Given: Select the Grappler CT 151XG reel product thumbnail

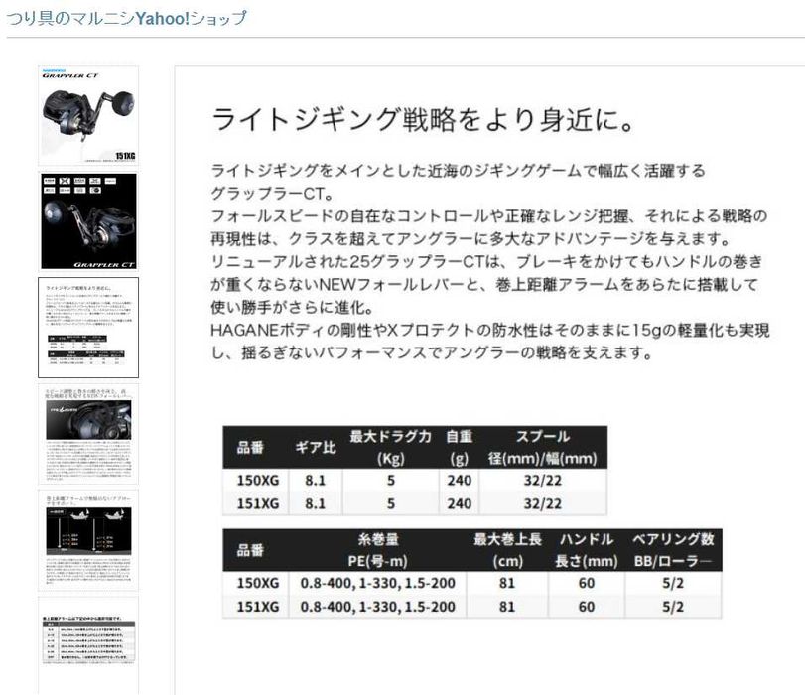Looking at the screenshot, I should (x=88, y=115).
